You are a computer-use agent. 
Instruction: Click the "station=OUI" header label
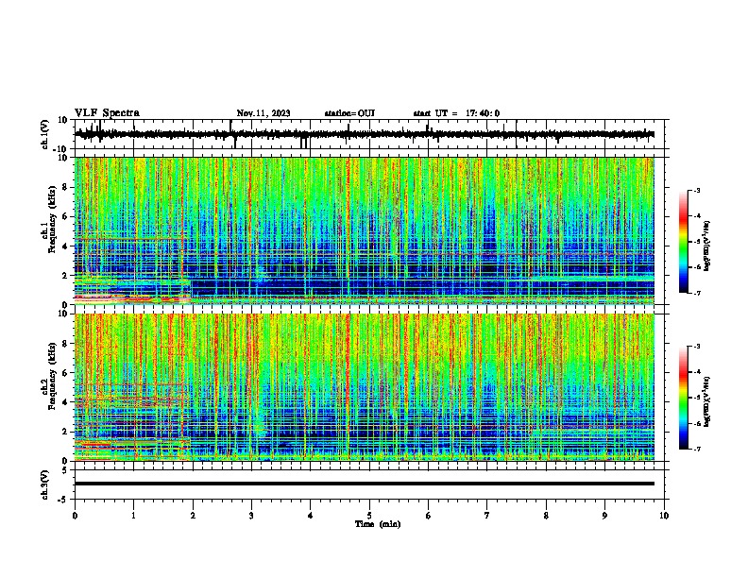coord(349,113)
